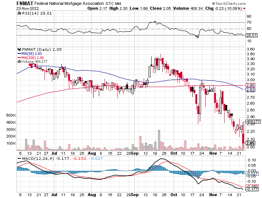Click the 'Volume 408.3K' header value
The image size is (262, 198).
(188, 8)
